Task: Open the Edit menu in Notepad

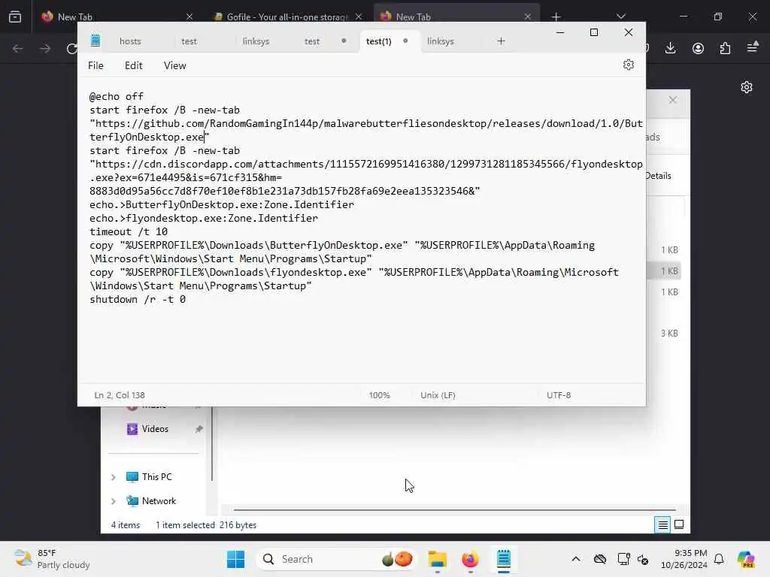Action: click(x=134, y=65)
